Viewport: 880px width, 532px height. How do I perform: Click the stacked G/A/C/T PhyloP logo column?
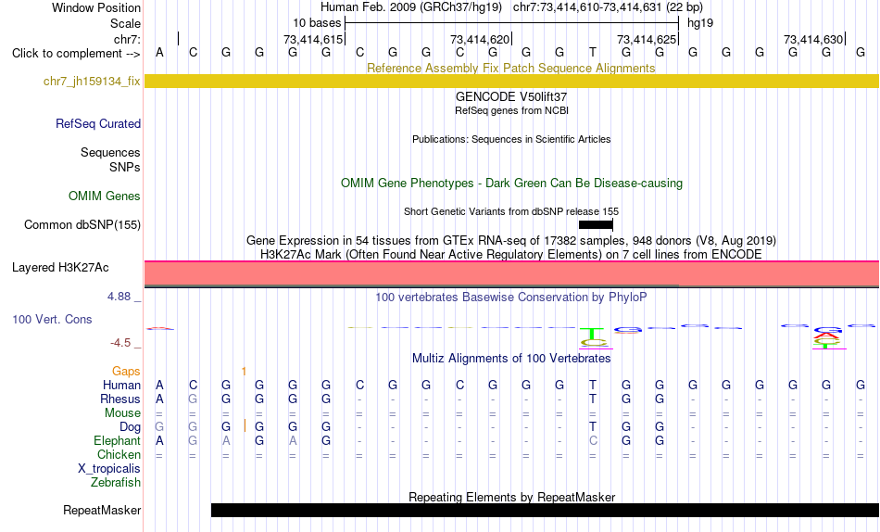pyautogui.click(x=827, y=337)
